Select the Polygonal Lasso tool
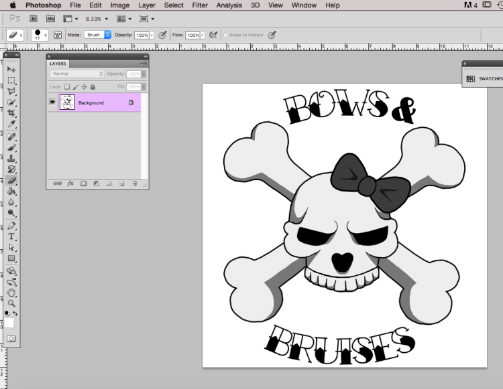 coord(11,91)
